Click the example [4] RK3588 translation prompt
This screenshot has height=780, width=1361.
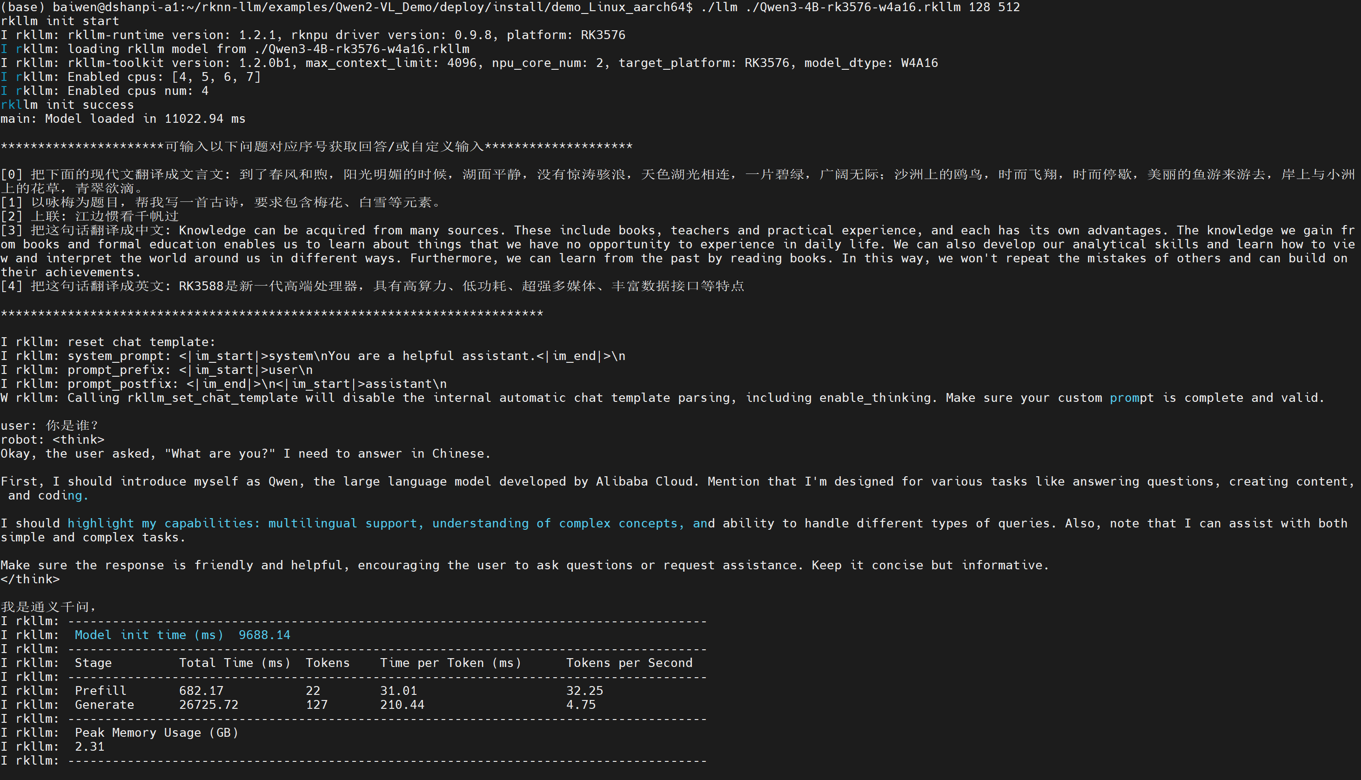coord(372,286)
